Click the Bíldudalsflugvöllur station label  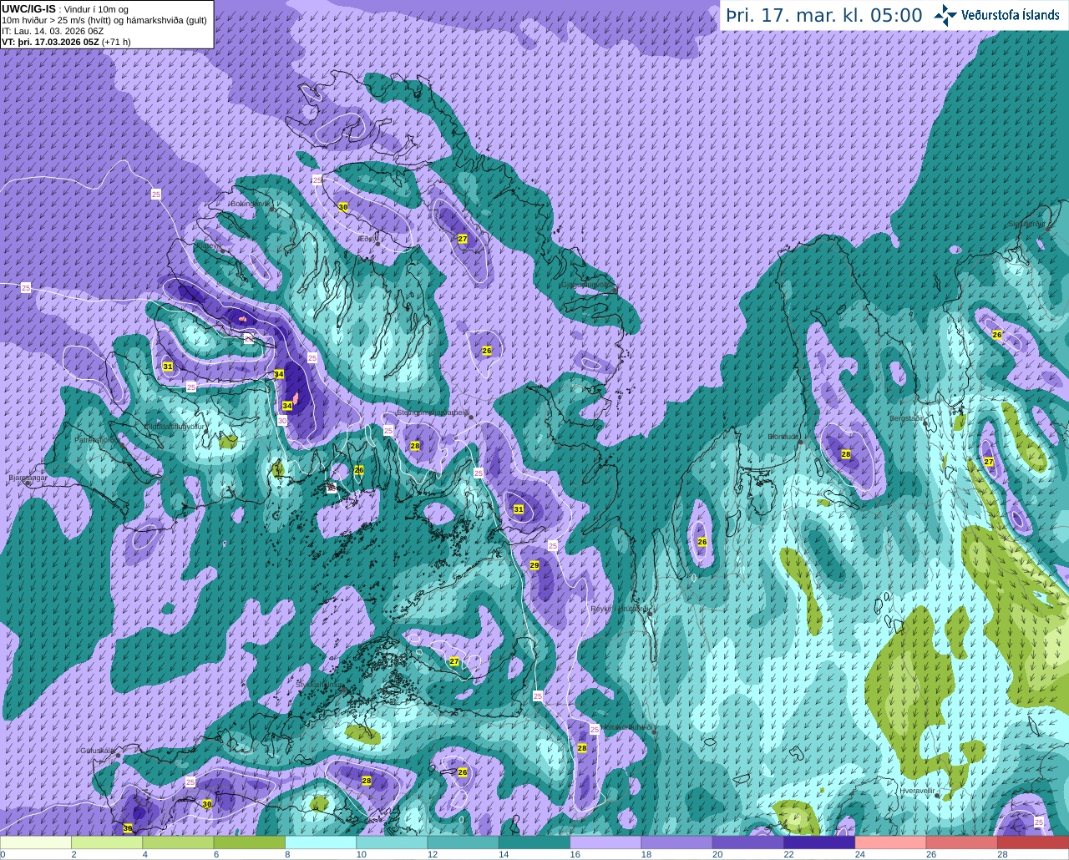175,426
